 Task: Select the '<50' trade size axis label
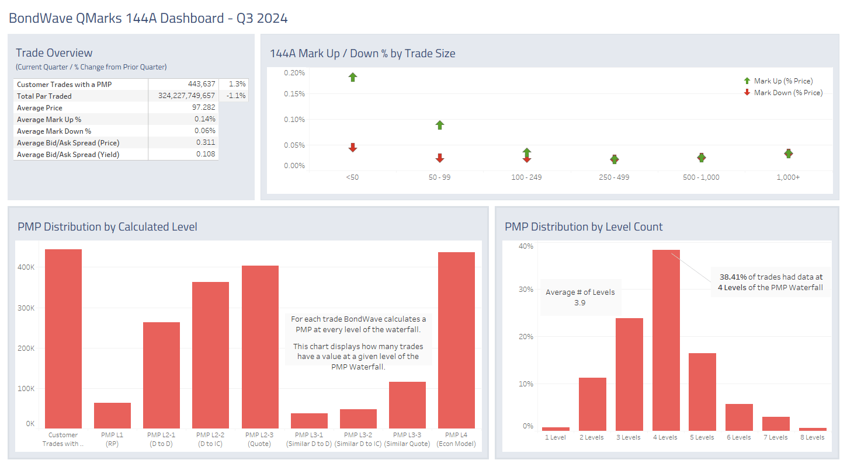point(352,177)
